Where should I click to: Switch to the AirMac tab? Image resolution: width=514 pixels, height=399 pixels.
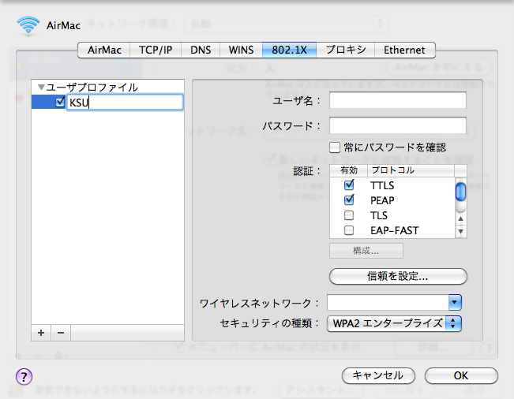[104, 50]
